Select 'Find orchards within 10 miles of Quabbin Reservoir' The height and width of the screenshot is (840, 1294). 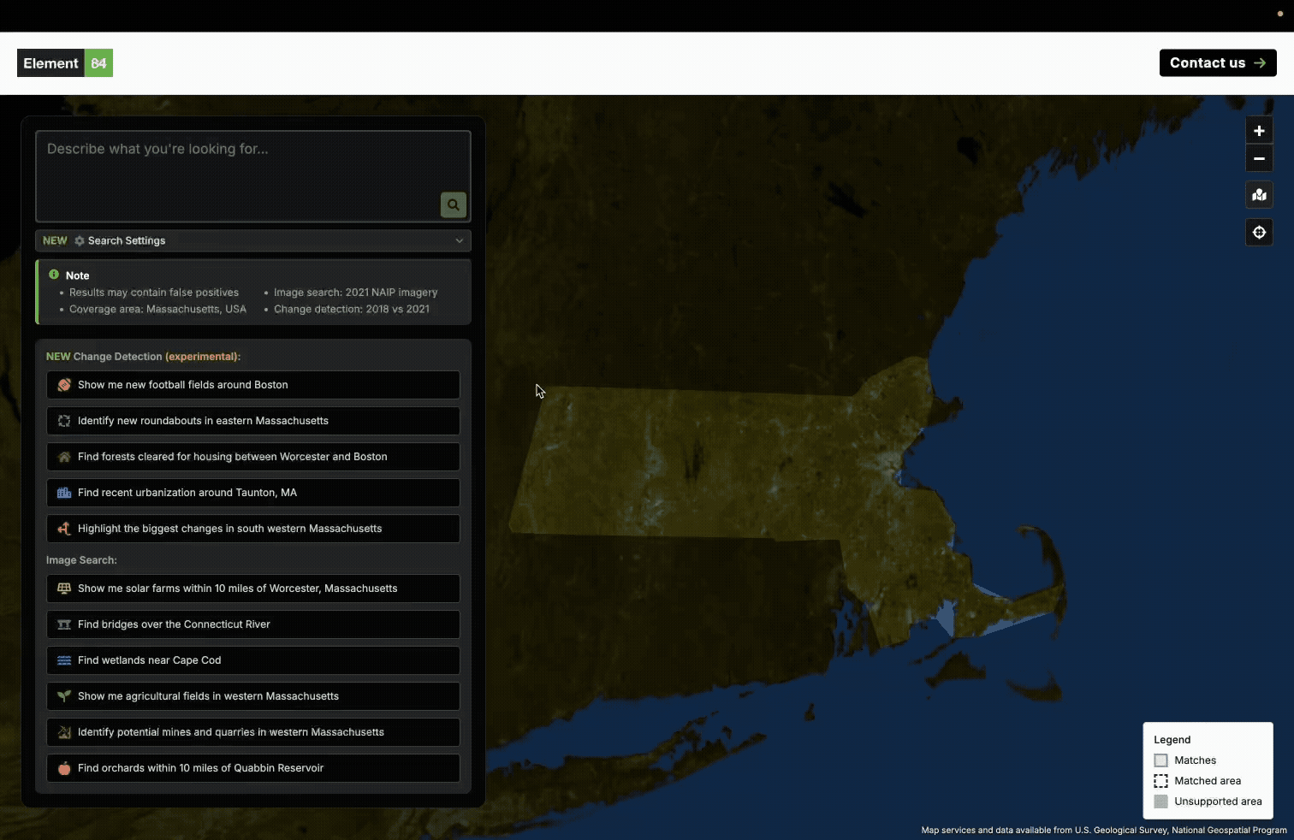click(252, 768)
